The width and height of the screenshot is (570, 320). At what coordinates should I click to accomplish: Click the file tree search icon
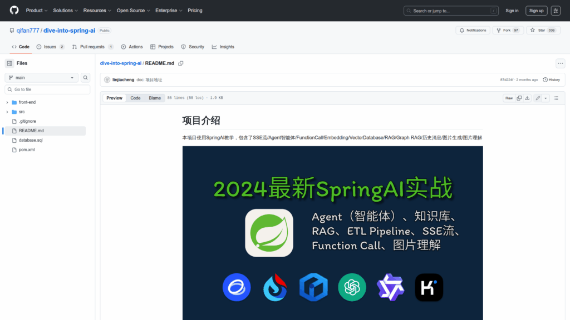pyautogui.click(x=86, y=78)
